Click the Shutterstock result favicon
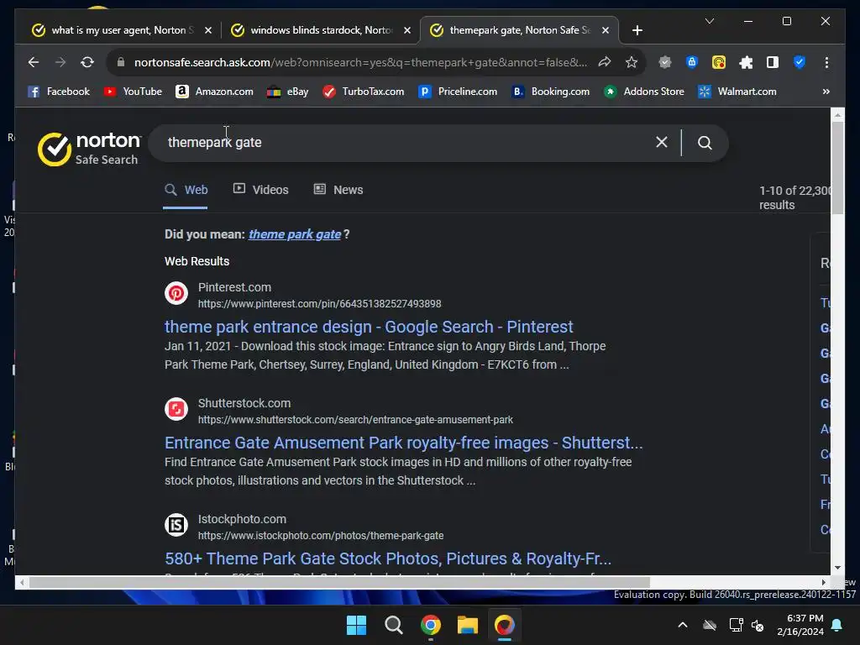 (x=176, y=409)
